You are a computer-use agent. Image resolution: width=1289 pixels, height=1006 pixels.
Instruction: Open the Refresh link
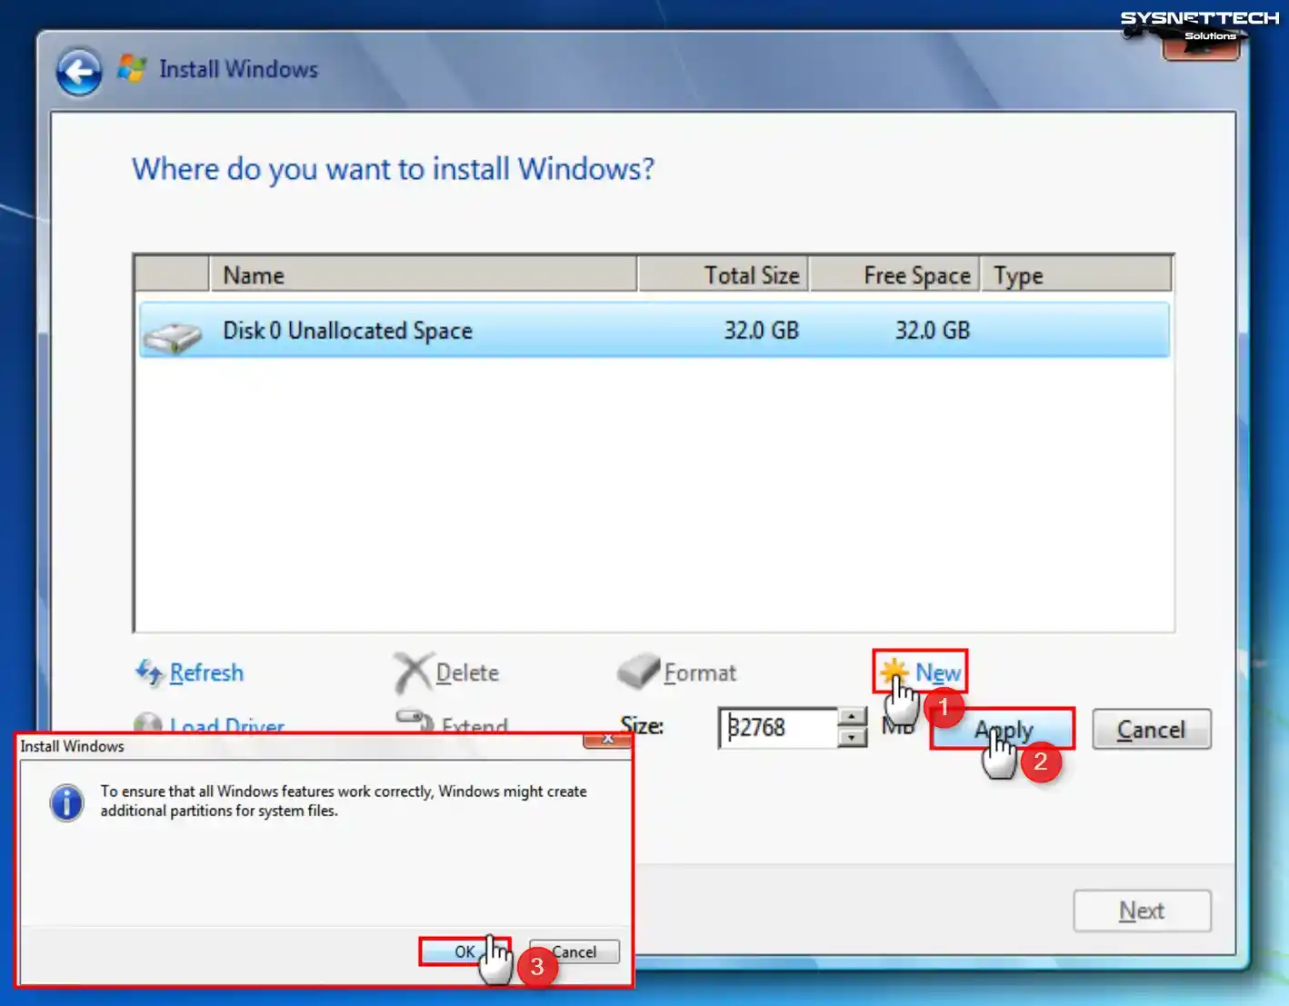[x=206, y=672]
